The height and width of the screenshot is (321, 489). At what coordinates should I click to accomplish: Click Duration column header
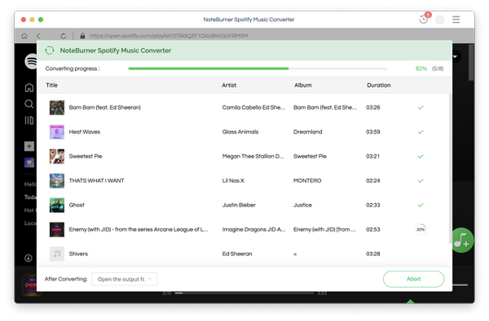click(379, 85)
